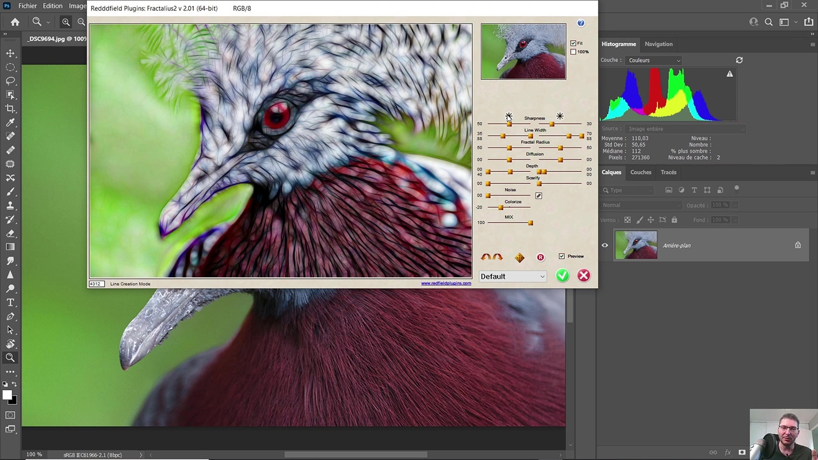Open the www.redfieldplugins.com link
The height and width of the screenshot is (460, 818).
click(446, 283)
